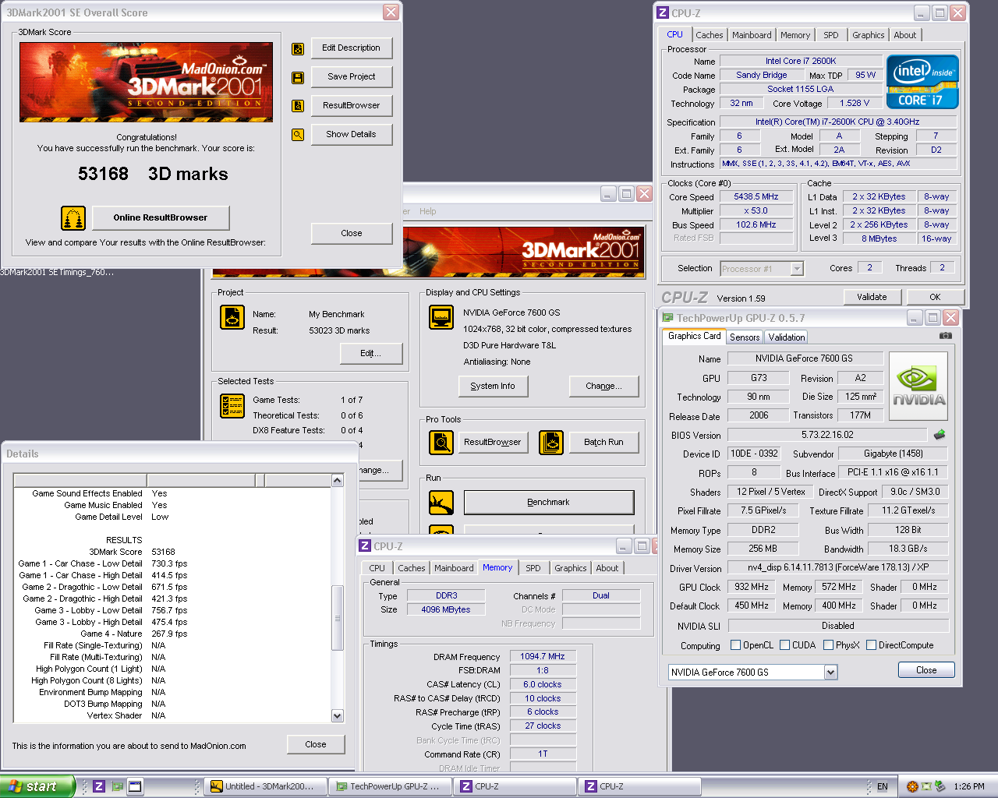
Task: Switch to the Sensors tab in GPU-Z
Action: [x=745, y=337]
